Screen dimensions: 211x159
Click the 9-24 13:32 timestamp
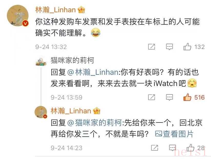pyautogui.click(x=51, y=47)
